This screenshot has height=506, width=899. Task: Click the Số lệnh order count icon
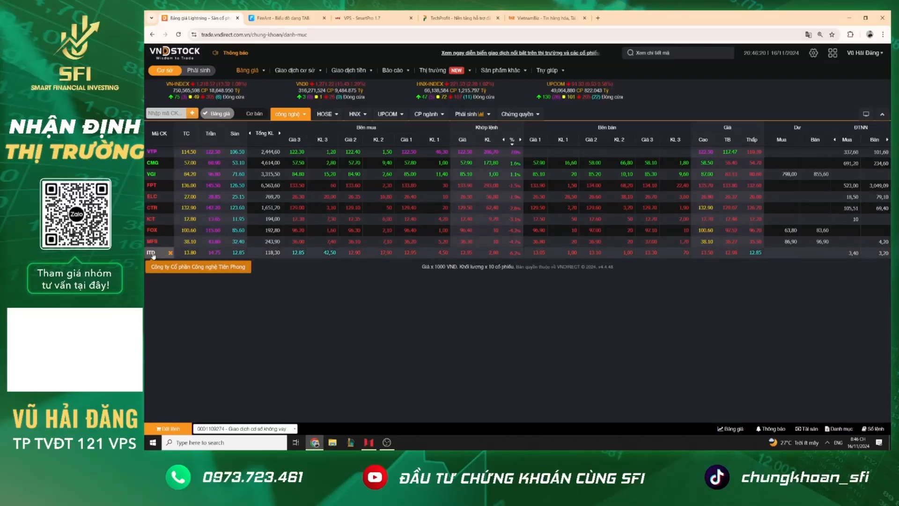(862, 428)
